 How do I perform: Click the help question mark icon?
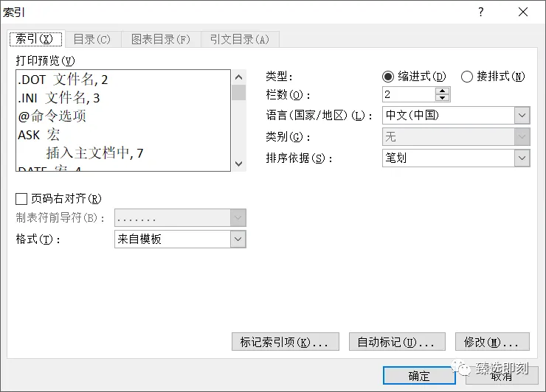(481, 13)
